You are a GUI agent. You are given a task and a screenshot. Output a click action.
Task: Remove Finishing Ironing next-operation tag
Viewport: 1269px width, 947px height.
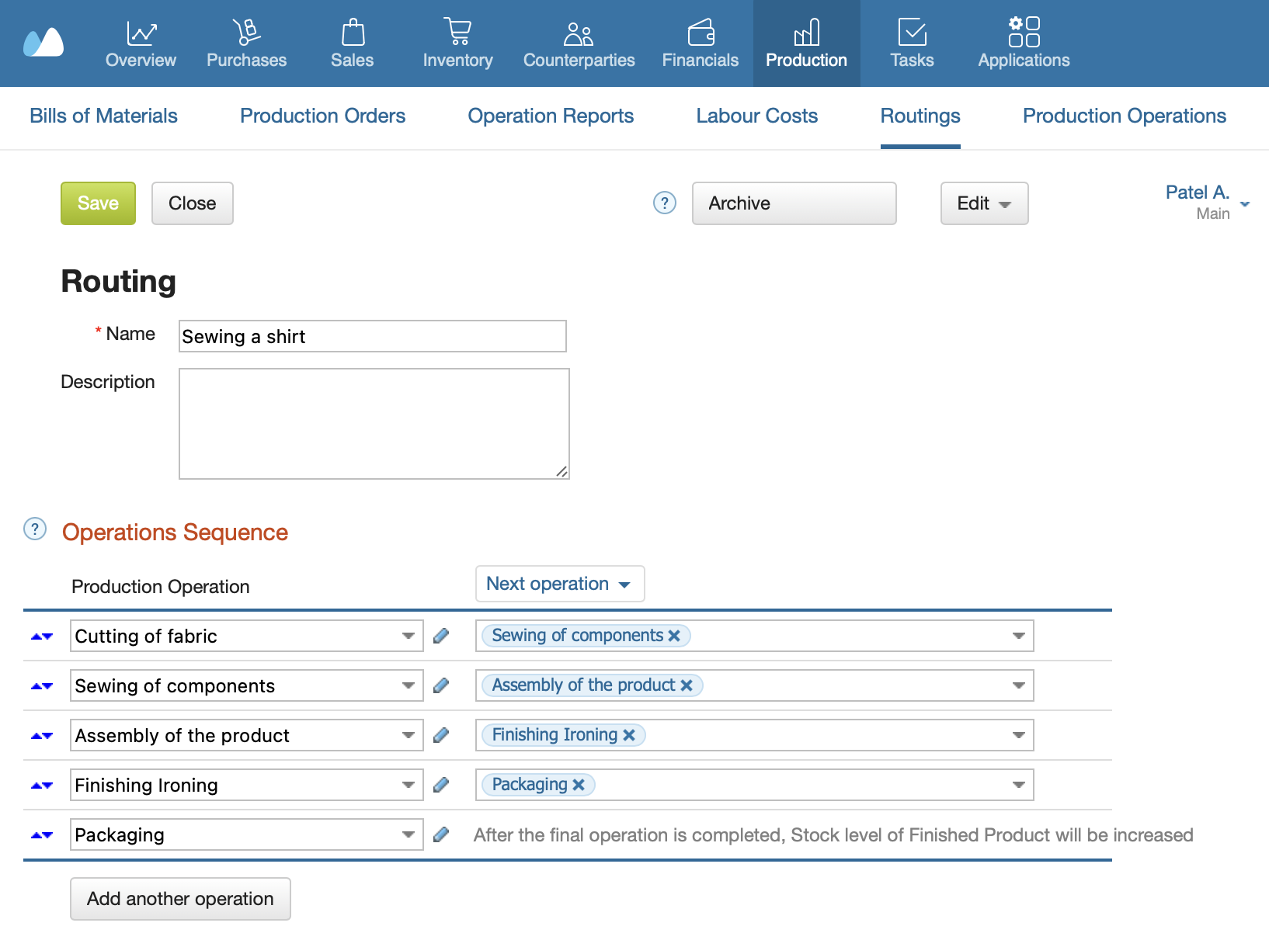pos(629,735)
